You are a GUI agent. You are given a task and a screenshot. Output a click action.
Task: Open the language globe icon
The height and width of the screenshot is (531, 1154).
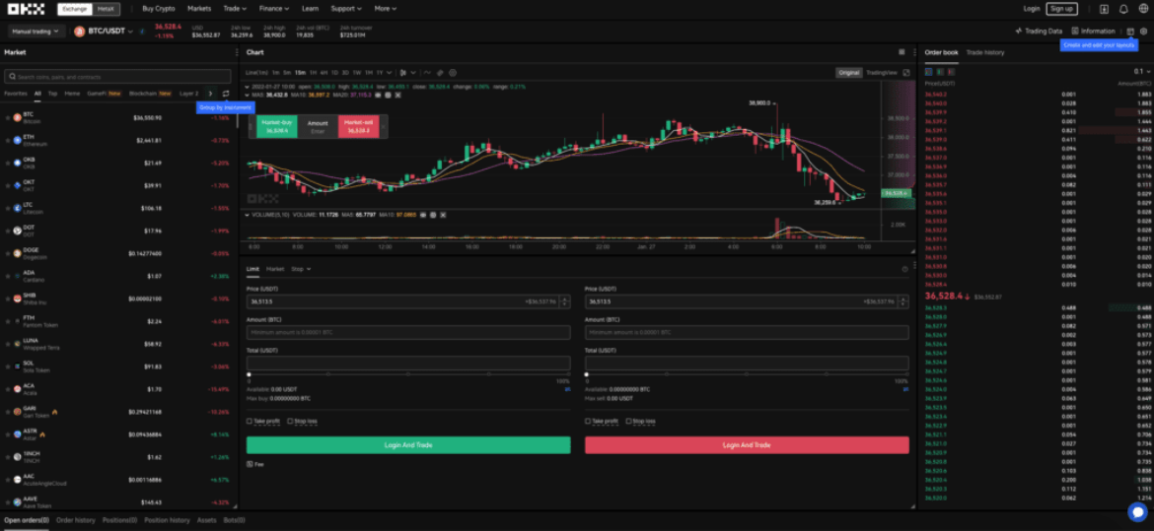[1143, 9]
